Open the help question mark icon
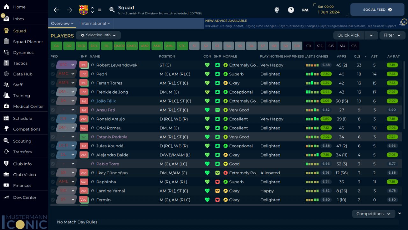The width and height of the screenshot is (408, 230). pyautogui.click(x=291, y=10)
